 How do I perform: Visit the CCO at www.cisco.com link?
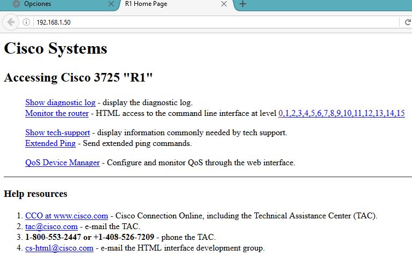67,216
